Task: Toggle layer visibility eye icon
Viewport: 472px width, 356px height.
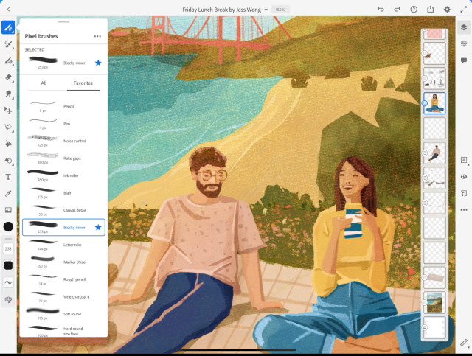Action: click(x=464, y=177)
